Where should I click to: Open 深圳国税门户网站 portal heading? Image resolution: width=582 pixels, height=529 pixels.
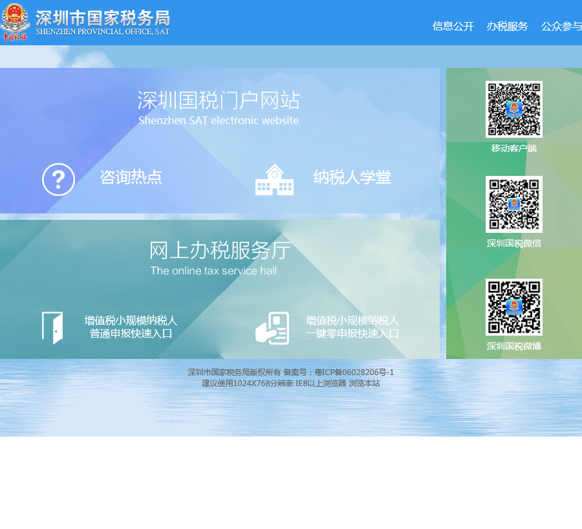pos(219,100)
